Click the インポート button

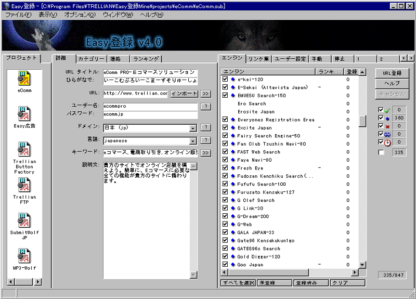pyautogui.click(x=184, y=94)
